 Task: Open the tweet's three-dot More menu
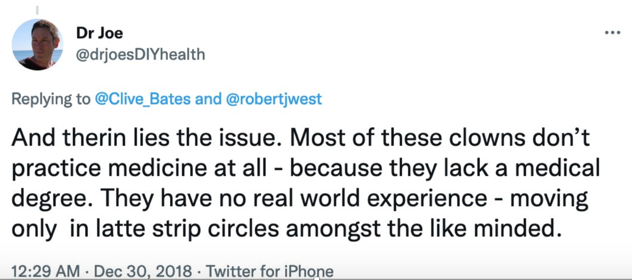[x=612, y=33]
